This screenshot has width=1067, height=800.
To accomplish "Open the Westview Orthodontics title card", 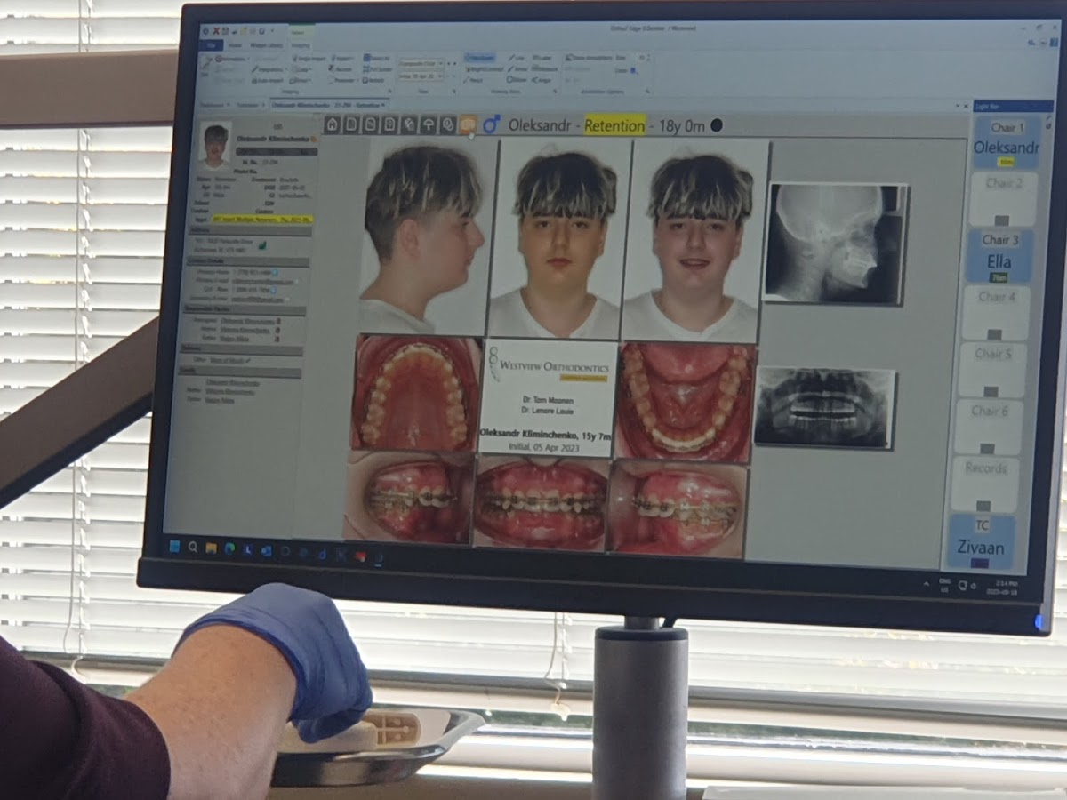I will 549,397.
